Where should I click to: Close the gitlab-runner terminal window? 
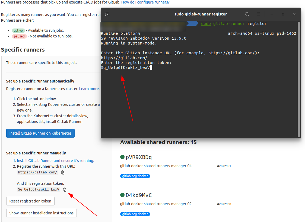point(294,14)
